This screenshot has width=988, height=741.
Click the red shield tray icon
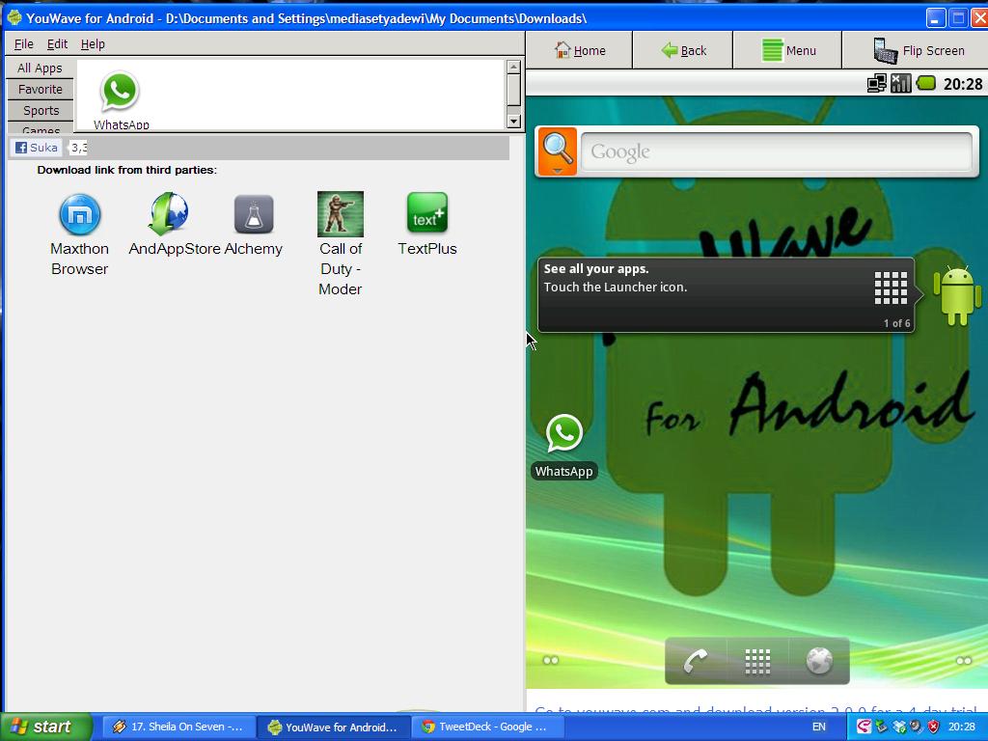pyautogui.click(x=934, y=727)
